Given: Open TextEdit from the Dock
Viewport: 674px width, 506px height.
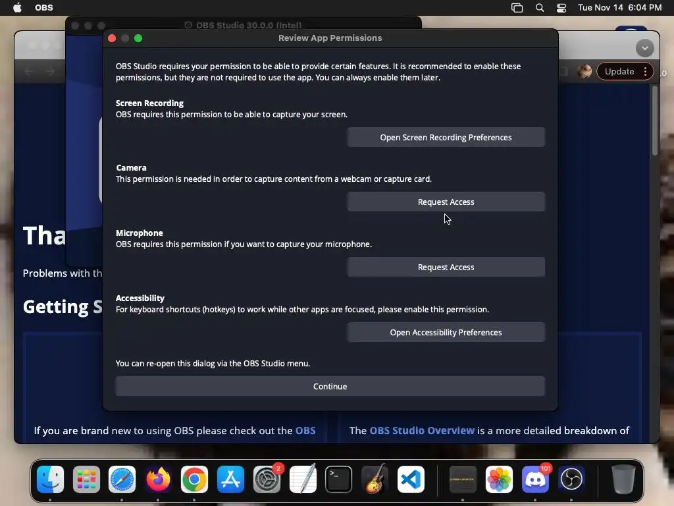Looking at the screenshot, I should pyautogui.click(x=303, y=479).
